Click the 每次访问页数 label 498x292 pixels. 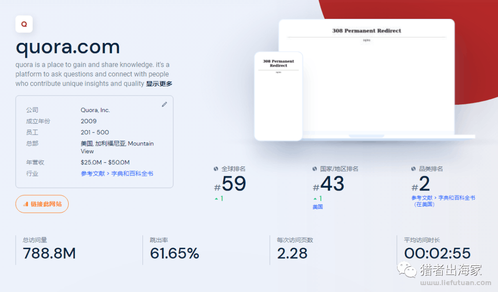coord(295,240)
